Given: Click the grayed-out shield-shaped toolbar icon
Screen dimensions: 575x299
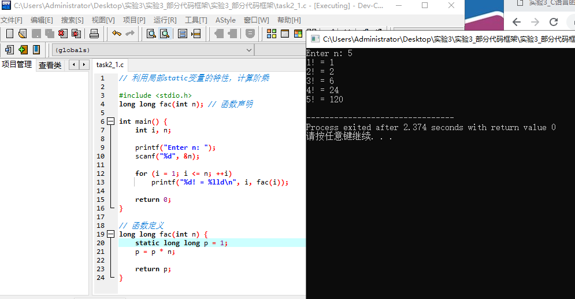Looking at the screenshot, I should point(250,34).
